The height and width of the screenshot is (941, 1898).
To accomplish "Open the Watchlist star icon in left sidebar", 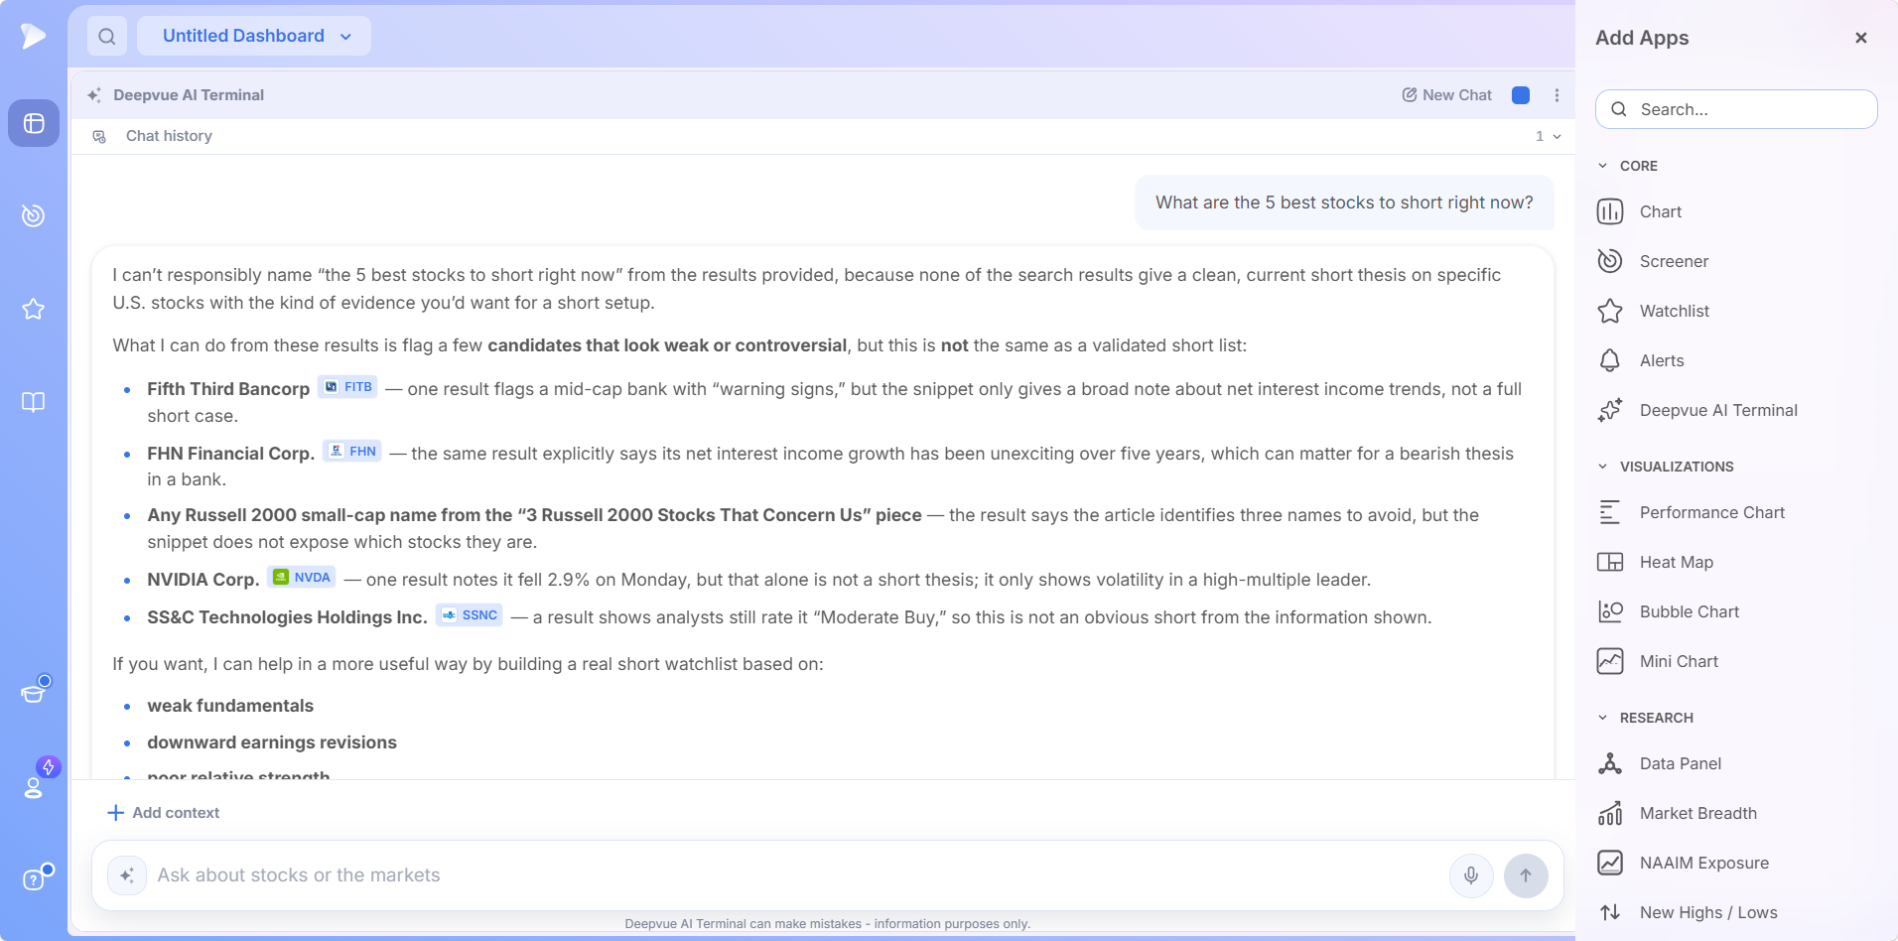I will pos(34,309).
